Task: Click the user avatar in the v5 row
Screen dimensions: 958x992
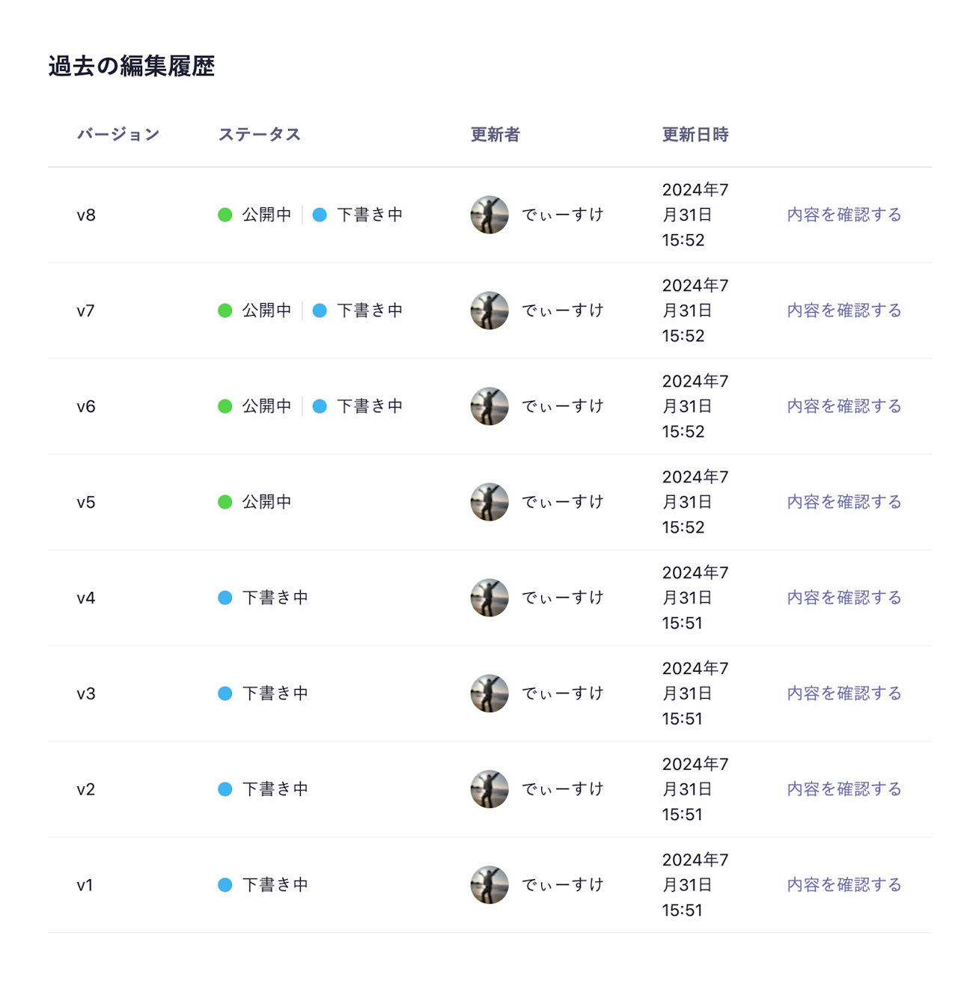Action: 489,502
